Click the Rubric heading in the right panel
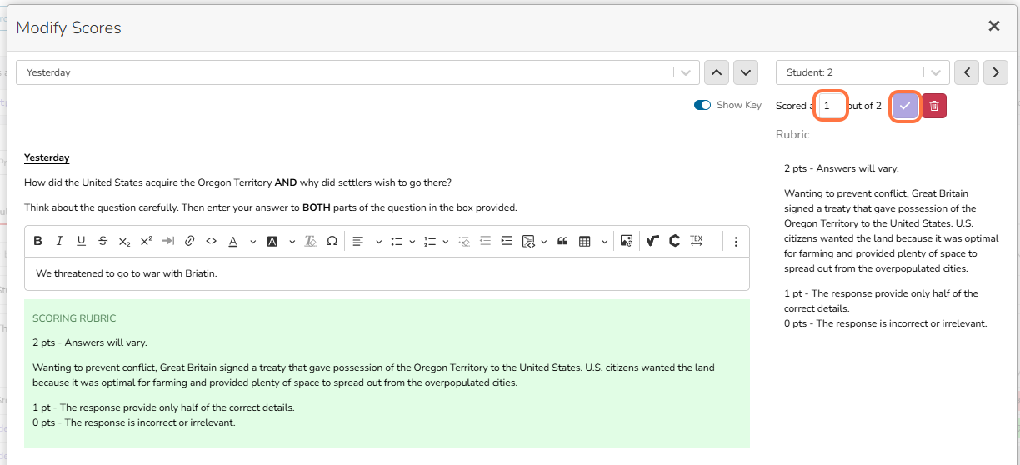The height and width of the screenshot is (465, 1020). (x=792, y=134)
